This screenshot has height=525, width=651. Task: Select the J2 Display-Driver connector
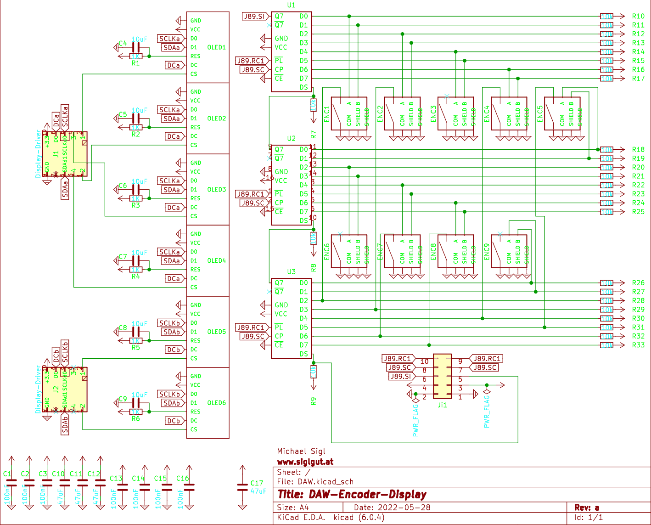click(x=65, y=390)
